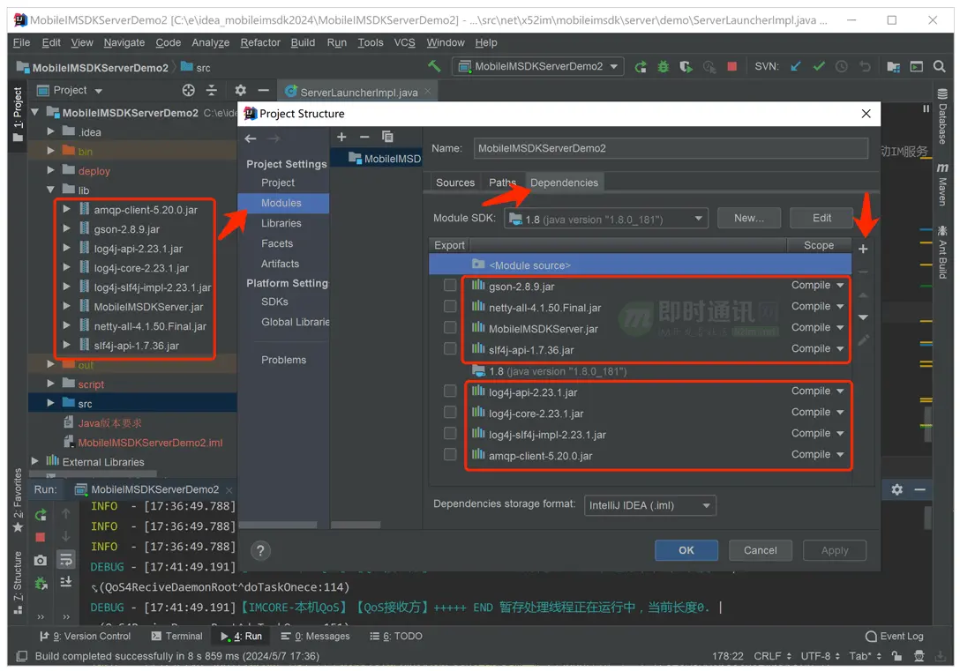Image resolution: width=960 pixels, height=671 pixels.
Task: Click the New... SDK button
Action: click(x=748, y=218)
